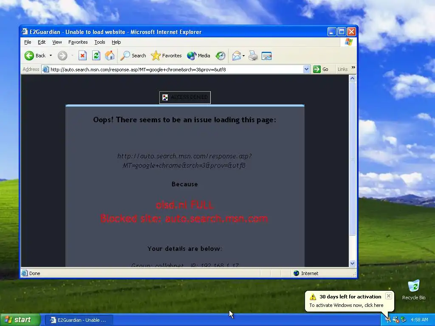
Task: Expand the Mail button dropdown arrow
Action: click(243, 56)
